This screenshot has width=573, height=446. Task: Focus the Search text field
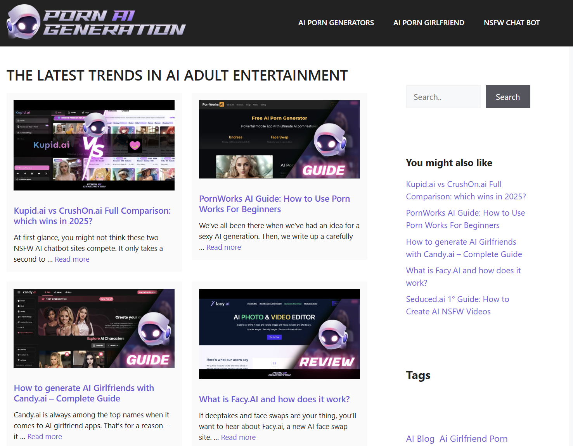443,97
